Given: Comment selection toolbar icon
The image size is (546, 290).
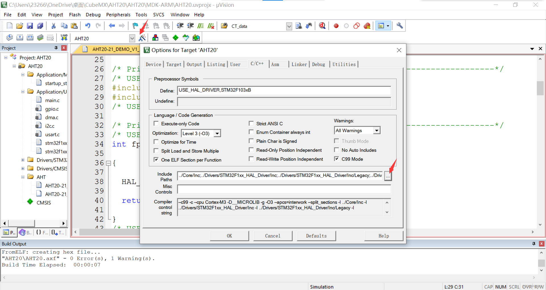Looking at the screenshot, I should point(200,26).
